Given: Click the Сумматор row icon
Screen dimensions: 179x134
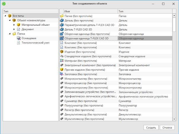Looking at the screenshot, I should click(x=62, y=101).
